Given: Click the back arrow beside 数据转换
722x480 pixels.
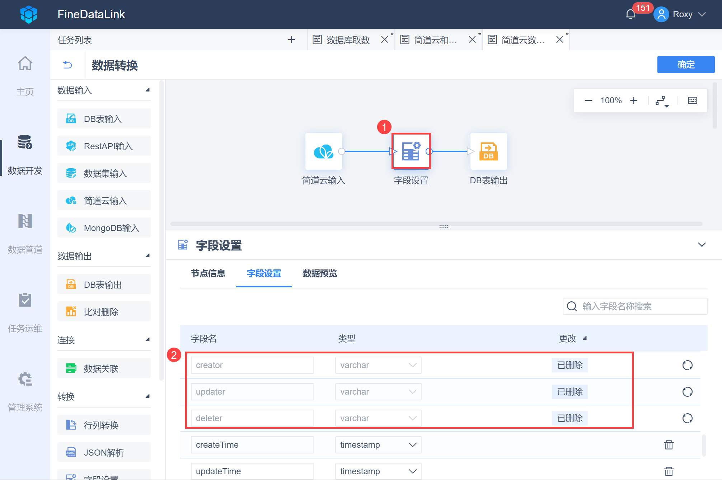Looking at the screenshot, I should pyautogui.click(x=67, y=65).
